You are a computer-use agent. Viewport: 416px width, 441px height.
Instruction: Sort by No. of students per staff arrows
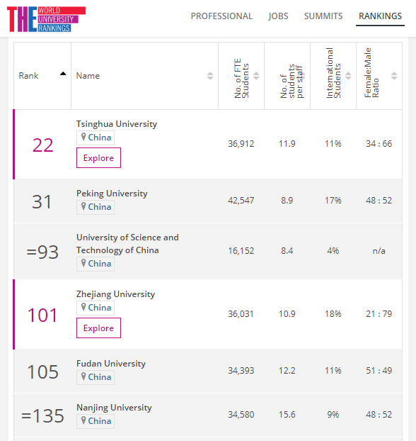303,76
